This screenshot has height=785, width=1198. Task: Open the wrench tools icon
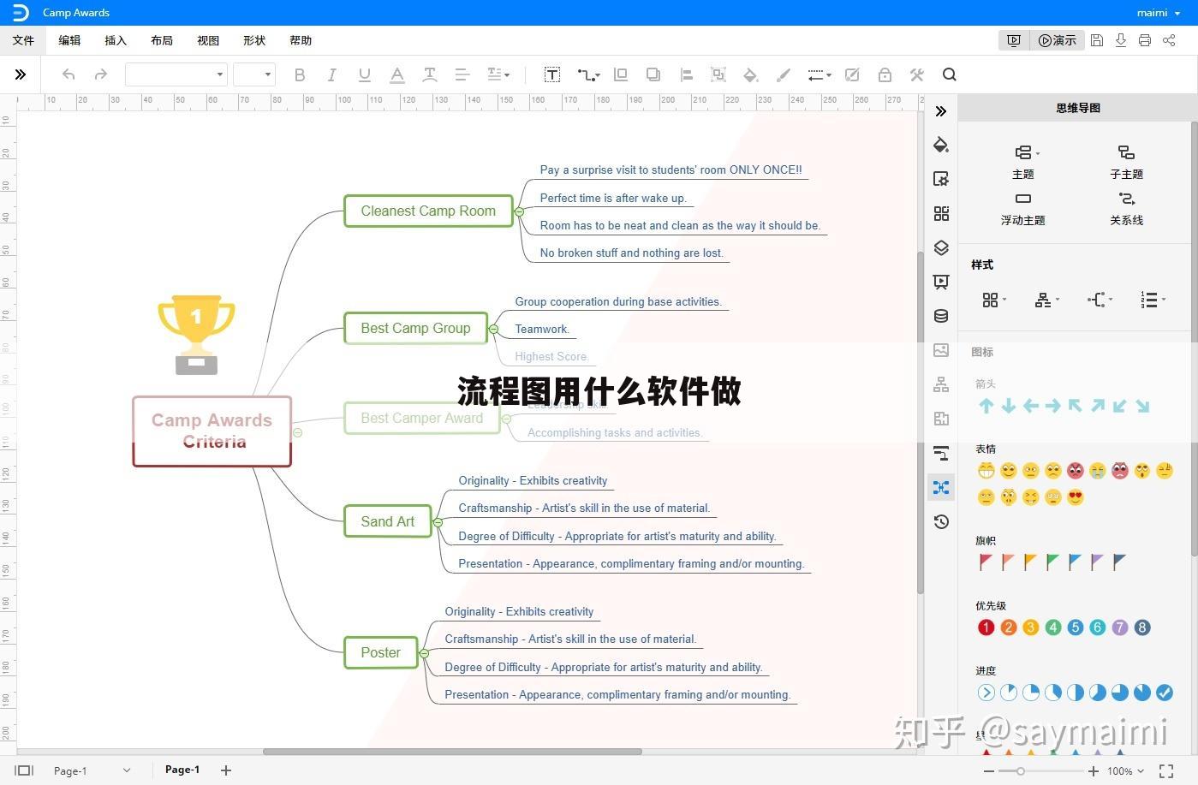tap(917, 74)
